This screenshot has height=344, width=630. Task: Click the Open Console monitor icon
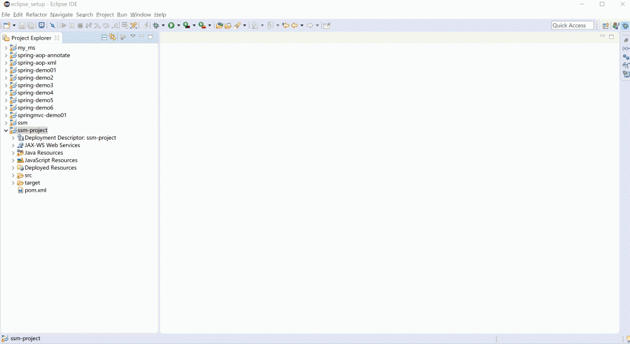(x=42, y=25)
